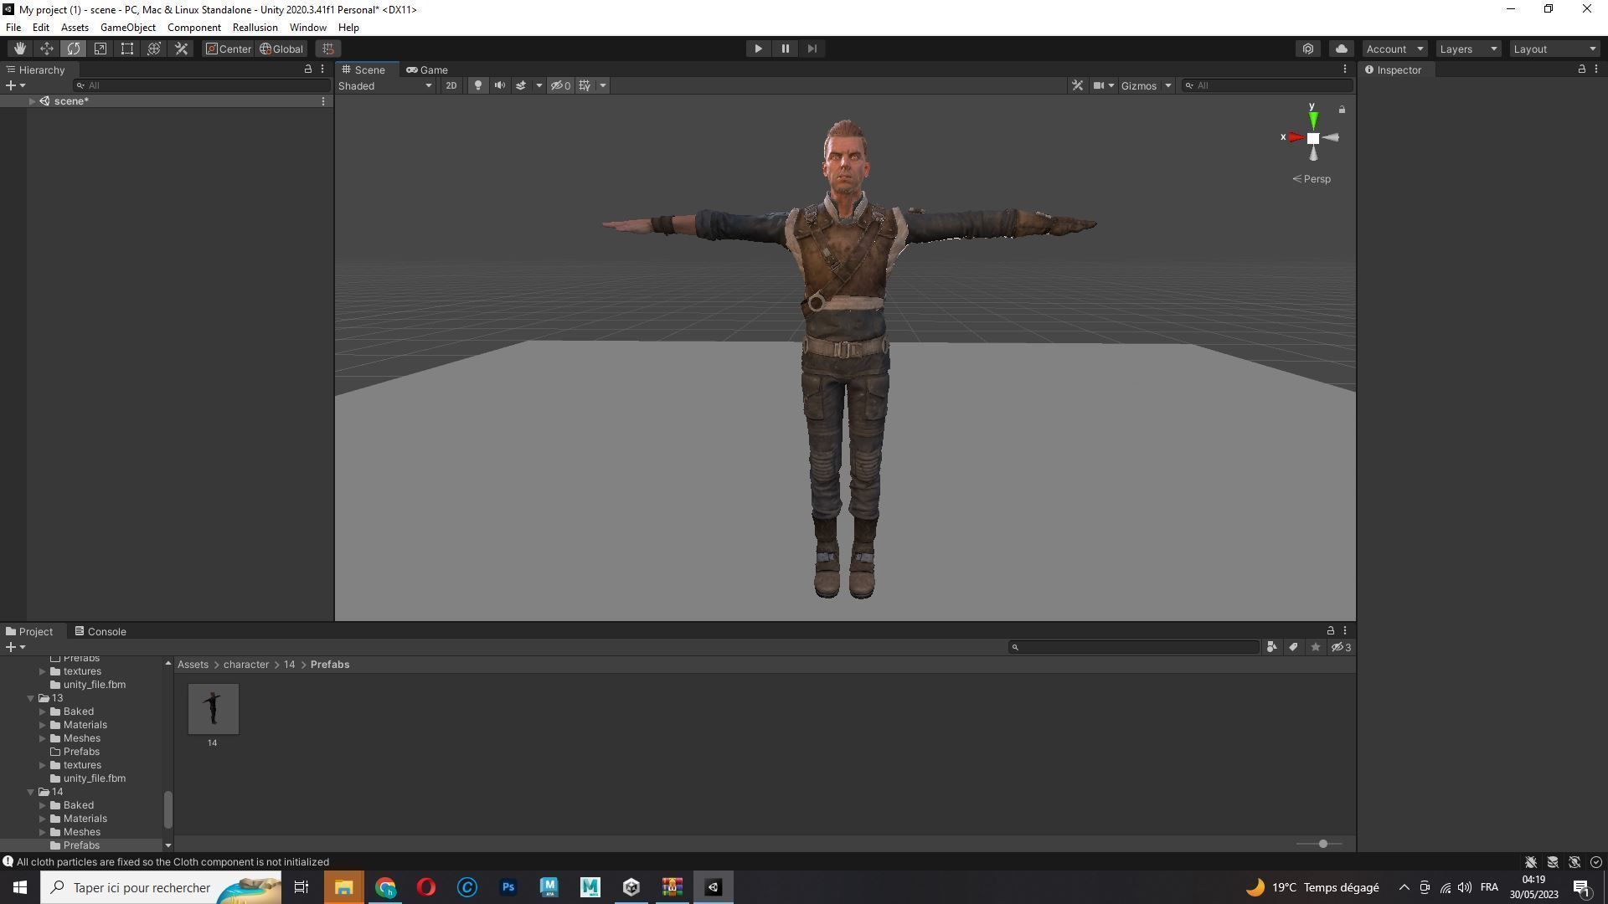Open custom editor tools

(181, 49)
